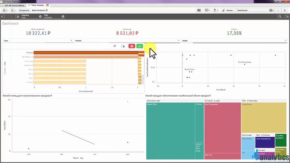Open the bookmarks dropdown
This screenshot has width=290, height=163.
[216, 10]
